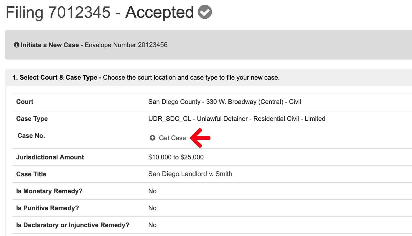Click the Initiate a New Case label
Screen dimensions: 412x236
50,45
